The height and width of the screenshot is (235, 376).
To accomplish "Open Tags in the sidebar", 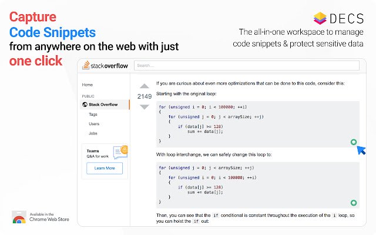I will [x=93, y=115].
